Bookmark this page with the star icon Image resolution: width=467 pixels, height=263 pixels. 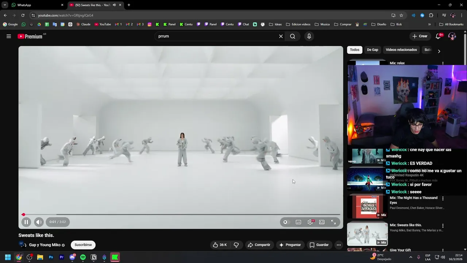point(401,15)
